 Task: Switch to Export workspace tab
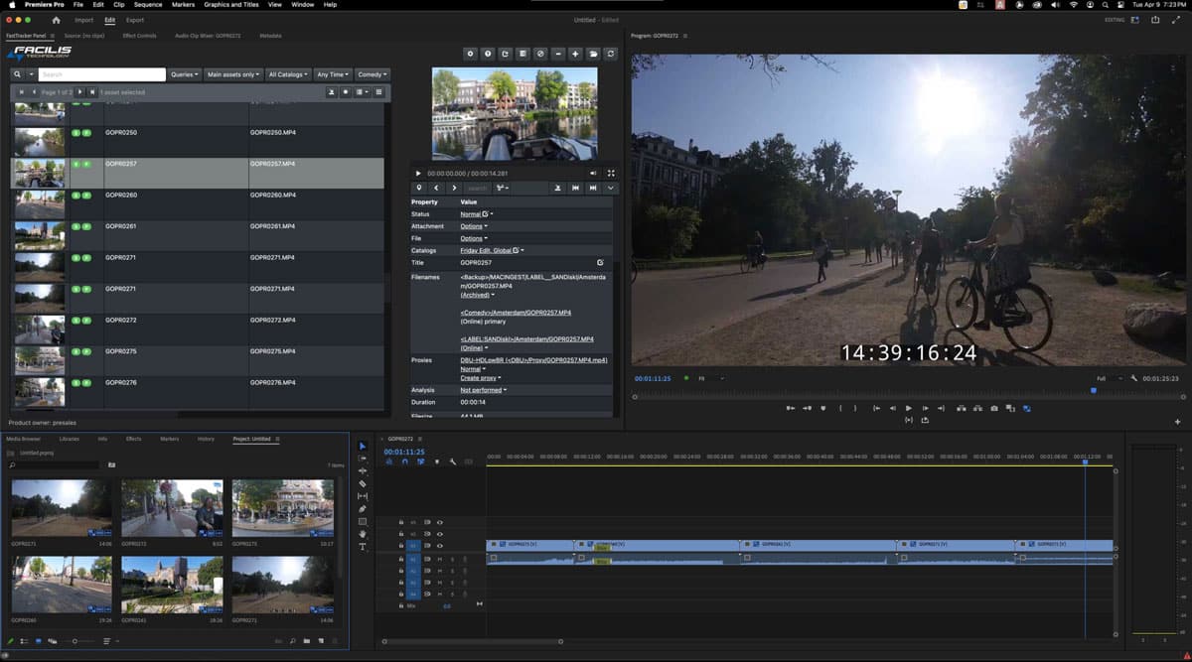coord(135,20)
